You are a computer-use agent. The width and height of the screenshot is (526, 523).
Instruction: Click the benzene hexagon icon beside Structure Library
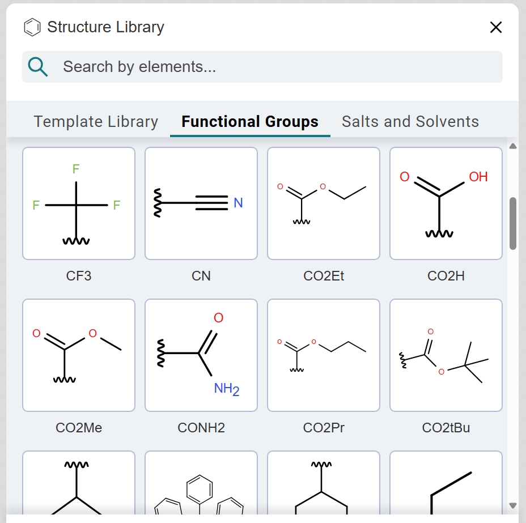pyautogui.click(x=32, y=27)
